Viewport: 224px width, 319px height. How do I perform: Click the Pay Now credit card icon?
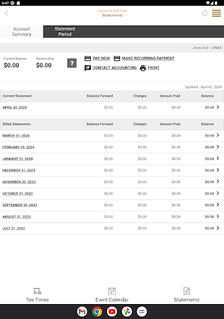coord(88,59)
